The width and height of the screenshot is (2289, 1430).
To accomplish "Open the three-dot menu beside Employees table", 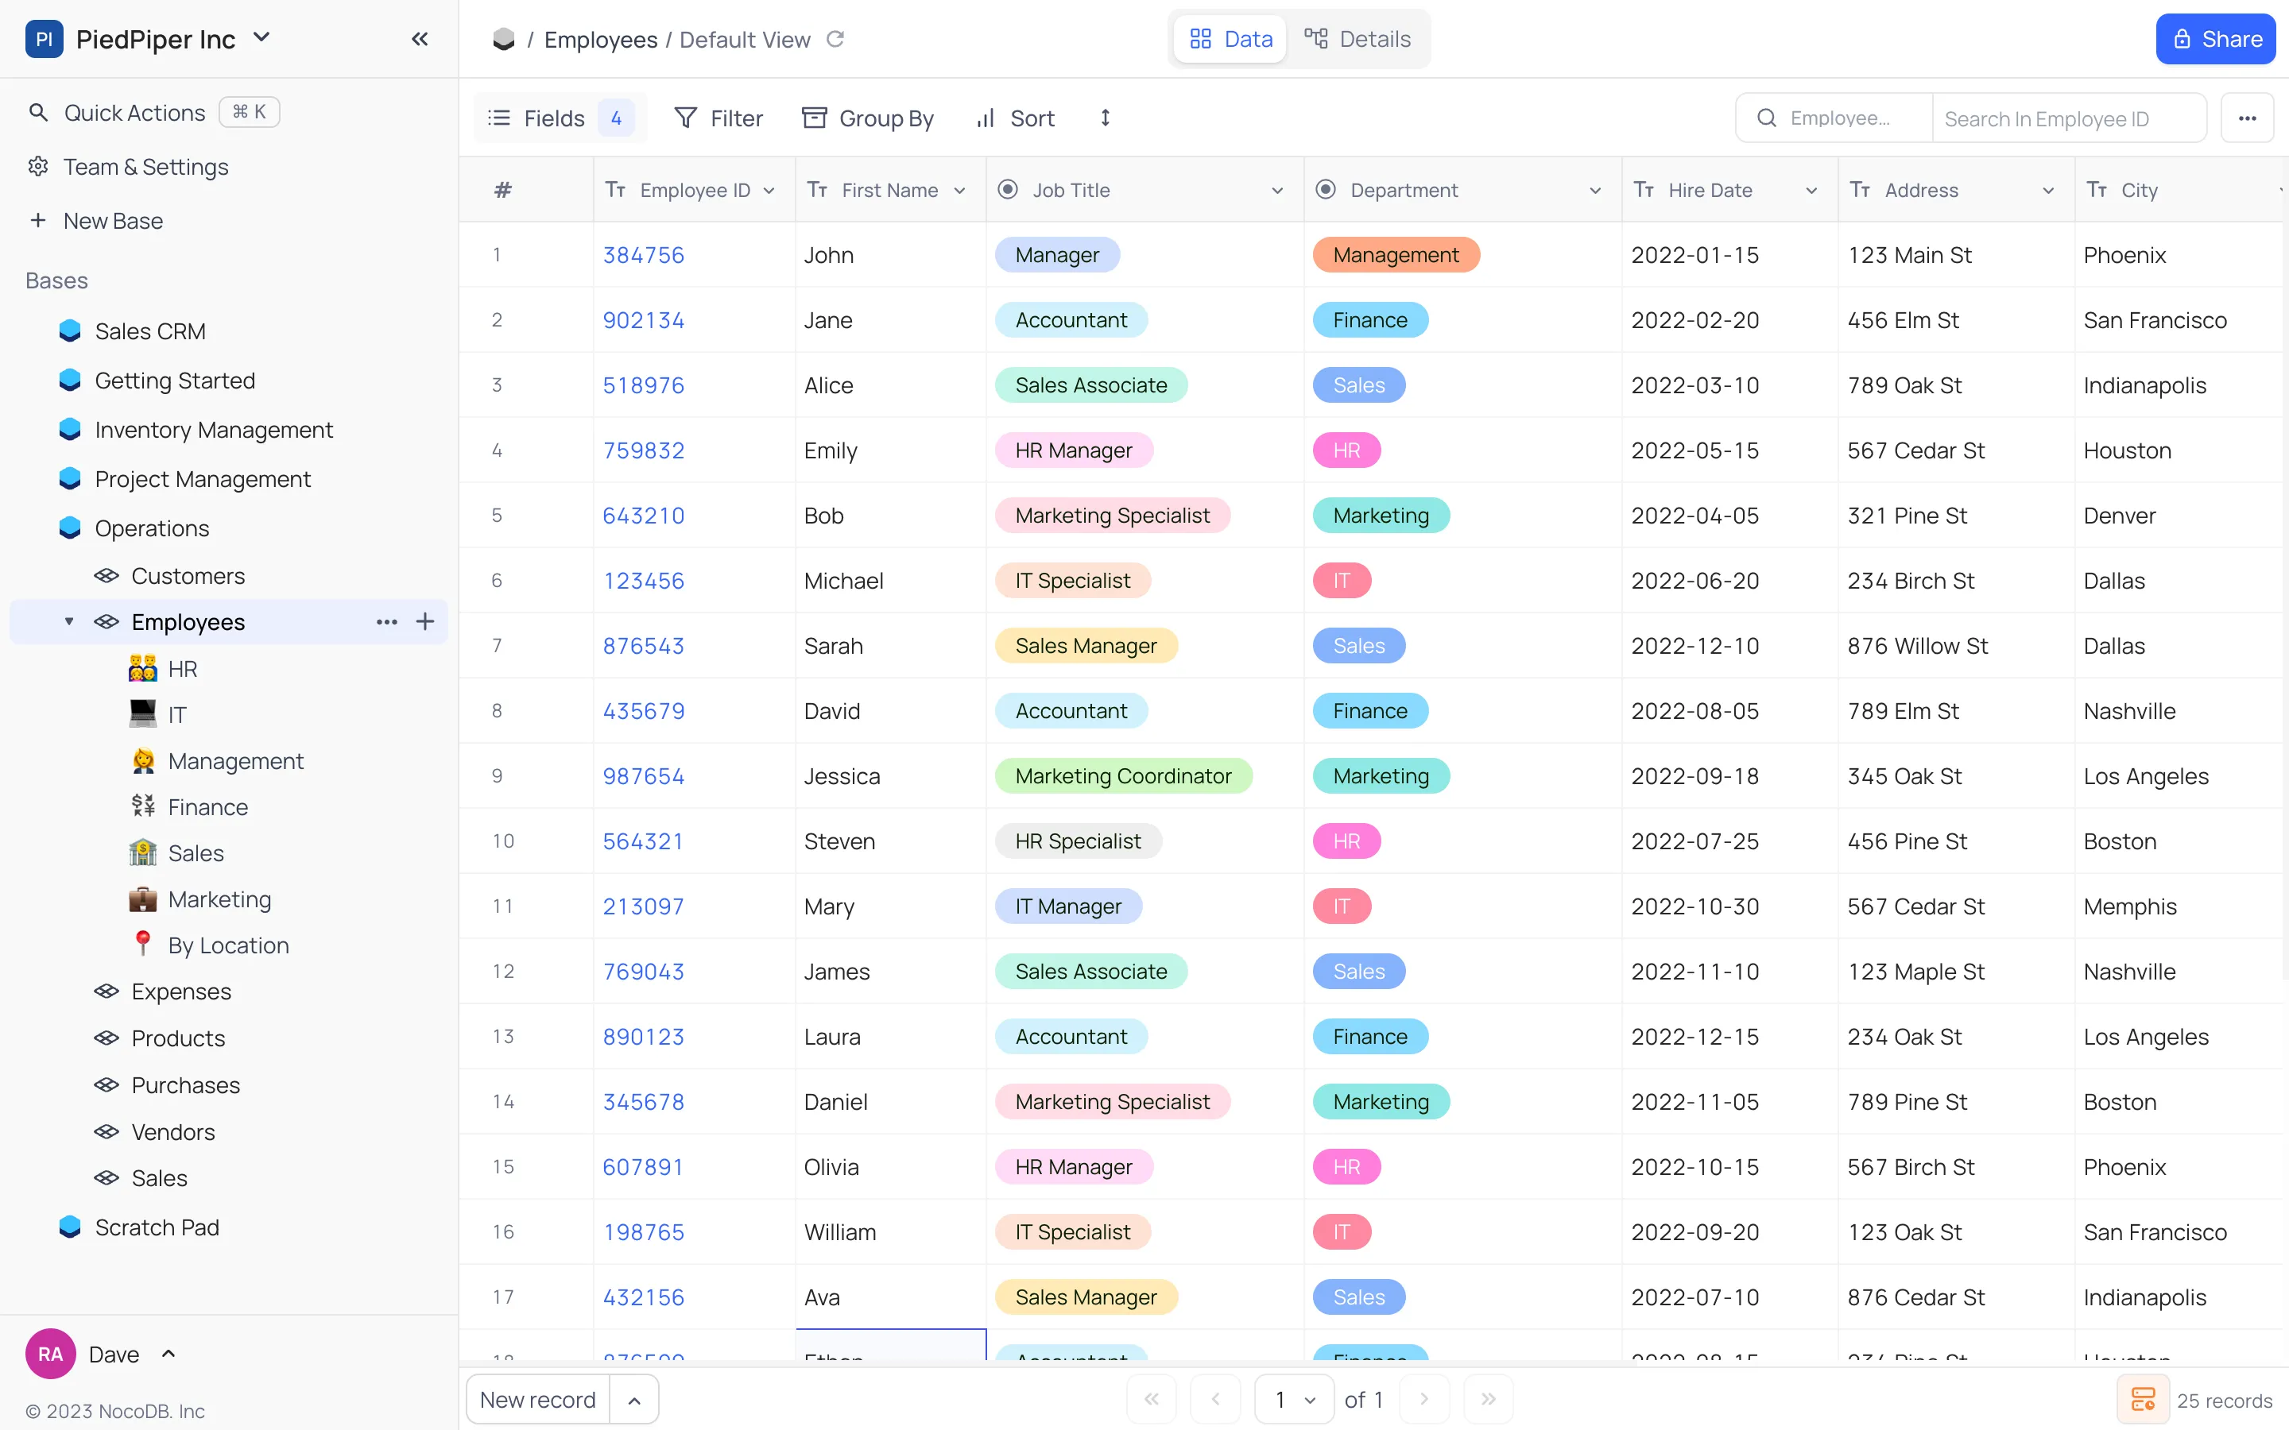I will (386, 621).
